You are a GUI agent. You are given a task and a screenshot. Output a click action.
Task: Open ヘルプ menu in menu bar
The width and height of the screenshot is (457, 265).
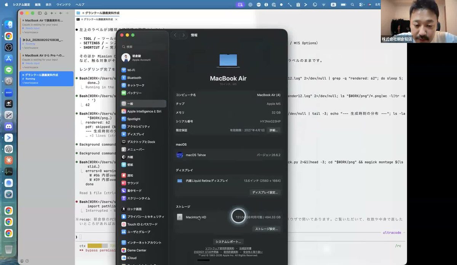(80, 5)
